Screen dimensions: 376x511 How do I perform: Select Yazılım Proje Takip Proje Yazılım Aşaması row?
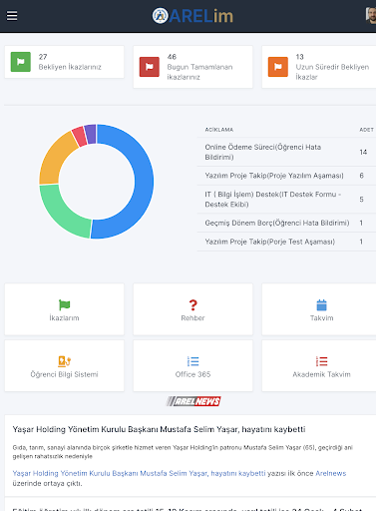pyautogui.click(x=286, y=176)
